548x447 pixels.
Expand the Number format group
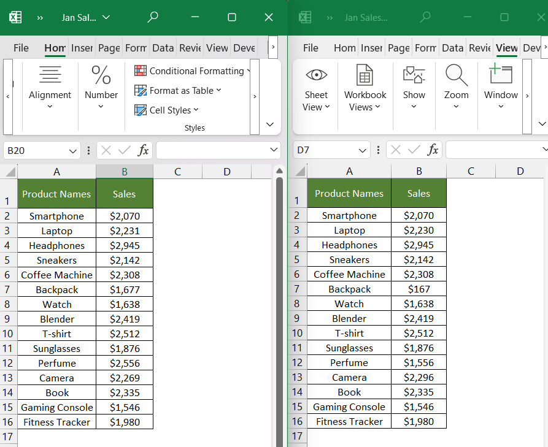pos(101,87)
